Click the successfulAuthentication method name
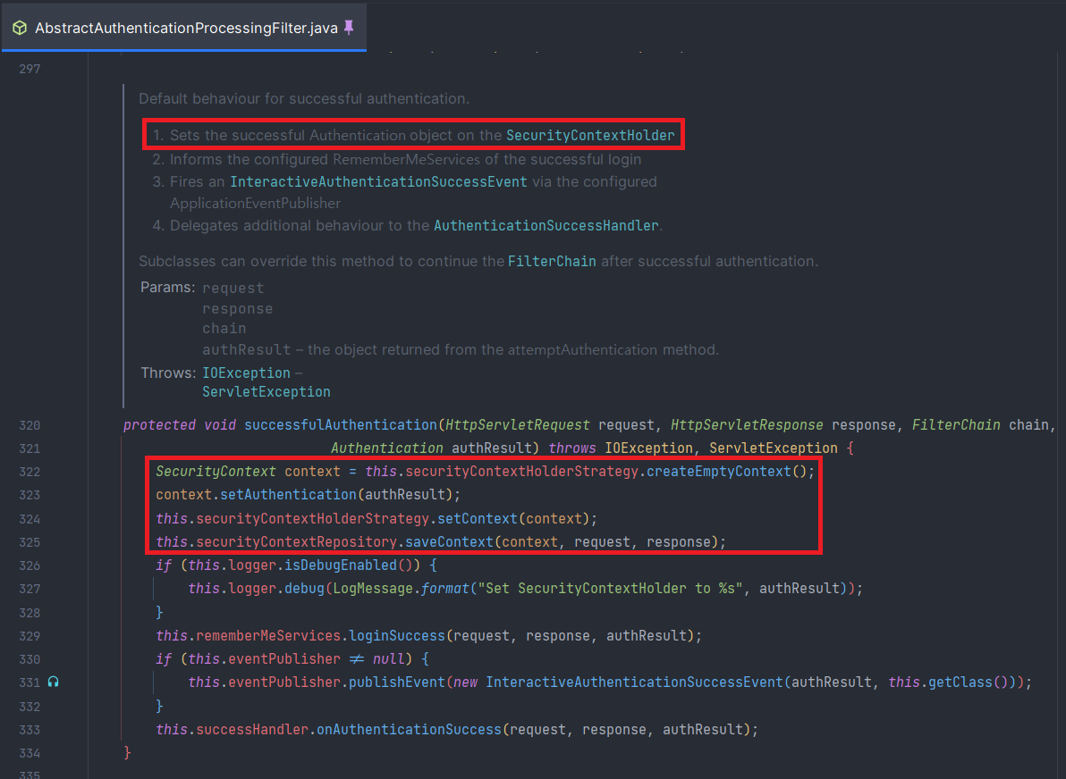Image resolution: width=1066 pixels, height=779 pixels. click(x=341, y=425)
